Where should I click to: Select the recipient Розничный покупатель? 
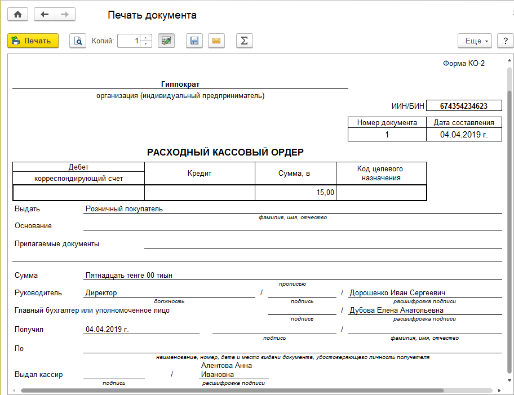click(124, 209)
